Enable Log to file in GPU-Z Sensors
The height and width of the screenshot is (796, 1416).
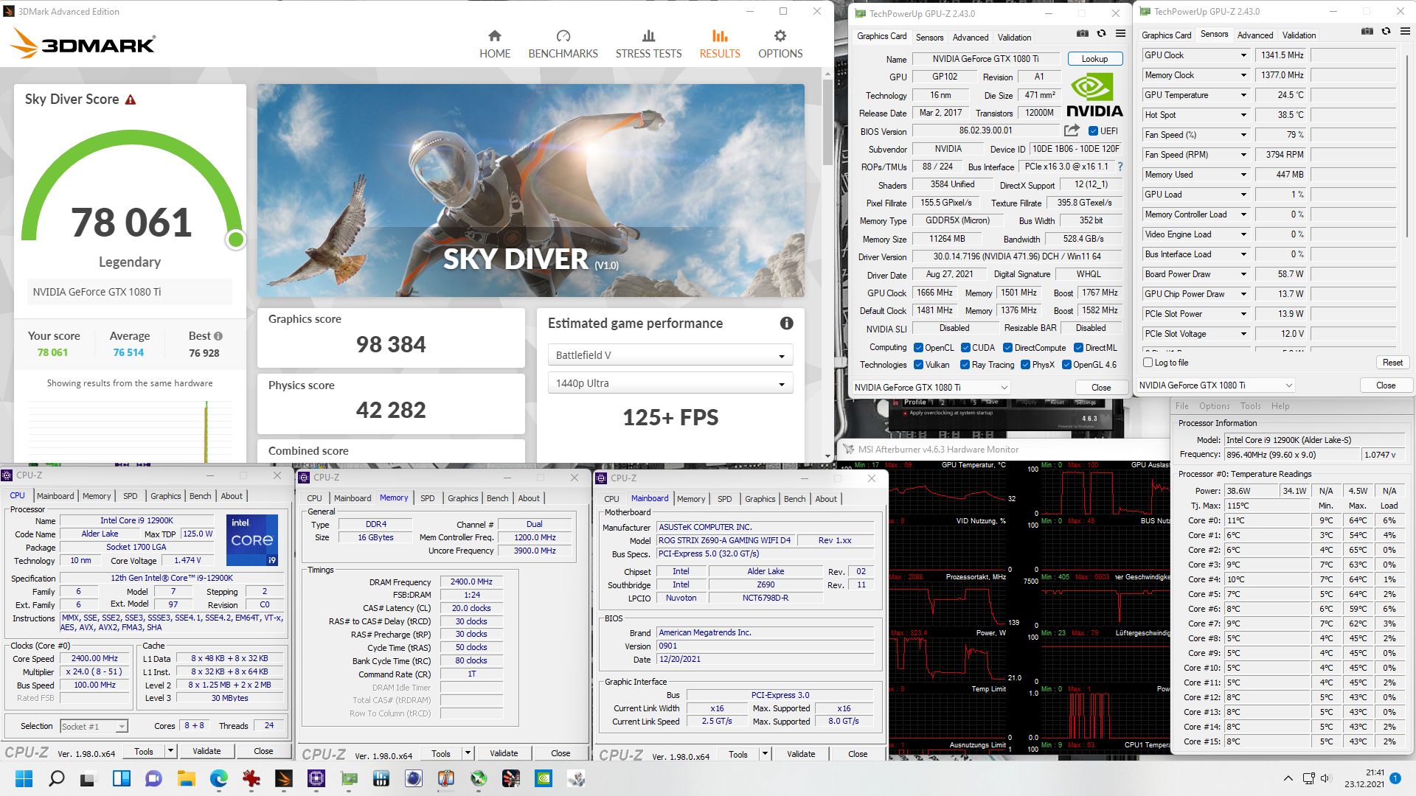point(1148,363)
